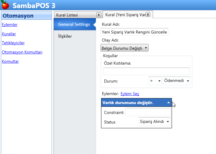Click the Eylem Seç link
Viewport: 216px width, 154px height.
[130, 94]
